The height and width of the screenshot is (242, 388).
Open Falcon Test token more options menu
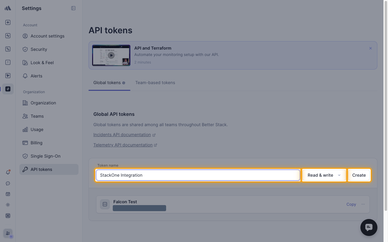[363, 204]
